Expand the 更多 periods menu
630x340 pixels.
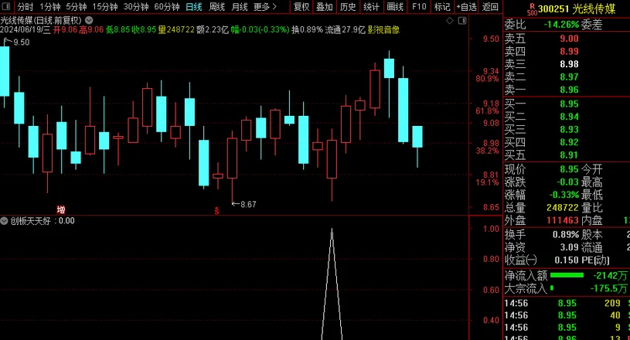pyautogui.click(x=266, y=7)
